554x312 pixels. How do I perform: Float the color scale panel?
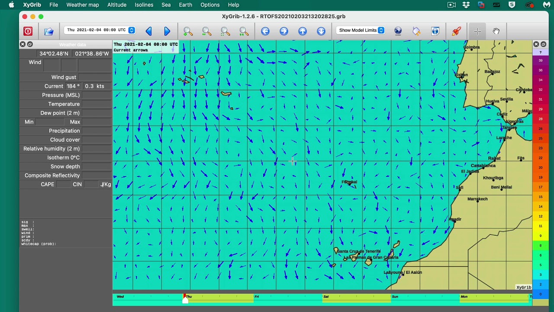tap(544, 44)
